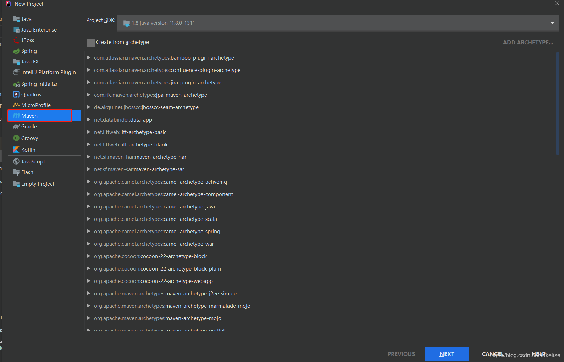This screenshot has width=564, height=362.
Task: Choose Gradle project type
Action: pyautogui.click(x=44, y=127)
